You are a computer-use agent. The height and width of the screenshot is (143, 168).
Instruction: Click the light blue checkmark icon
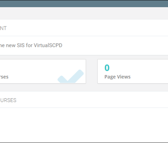point(70,76)
